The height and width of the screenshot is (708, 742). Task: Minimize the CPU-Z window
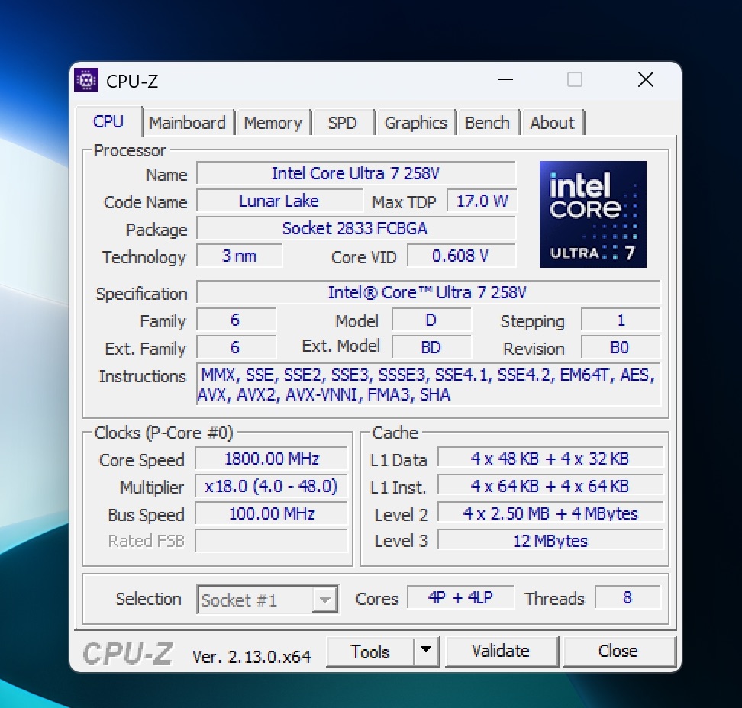pyautogui.click(x=505, y=79)
